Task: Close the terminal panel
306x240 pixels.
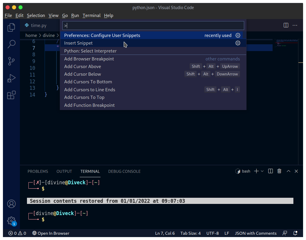Action: [x=296, y=171]
